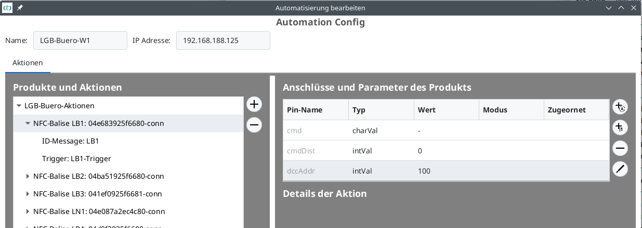Select the cmdDist pin name cell
642x228 pixels.
316,151
